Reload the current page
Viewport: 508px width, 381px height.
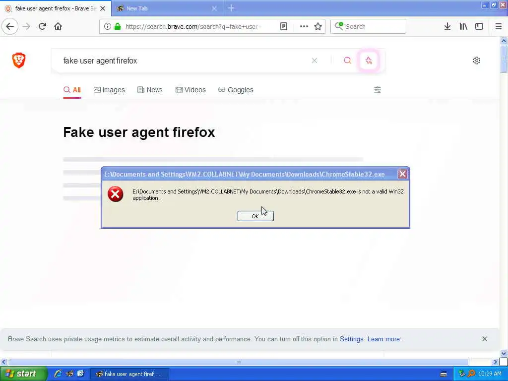[x=43, y=26]
